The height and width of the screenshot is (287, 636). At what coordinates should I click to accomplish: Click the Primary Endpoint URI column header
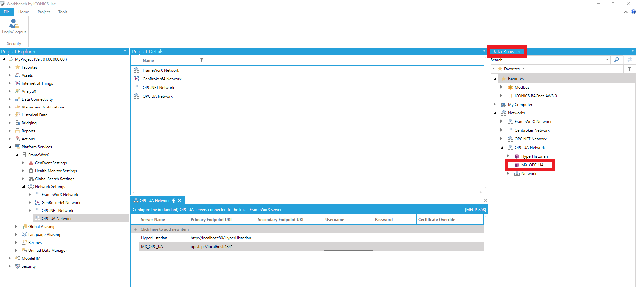[223, 220]
